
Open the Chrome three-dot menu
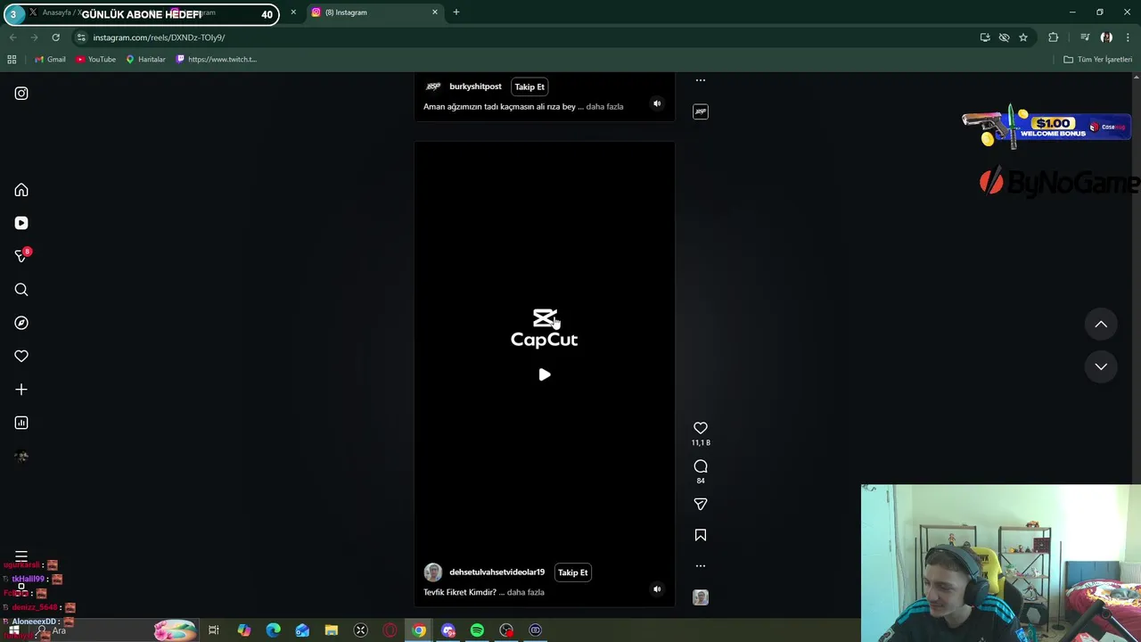(x=1128, y=37)
